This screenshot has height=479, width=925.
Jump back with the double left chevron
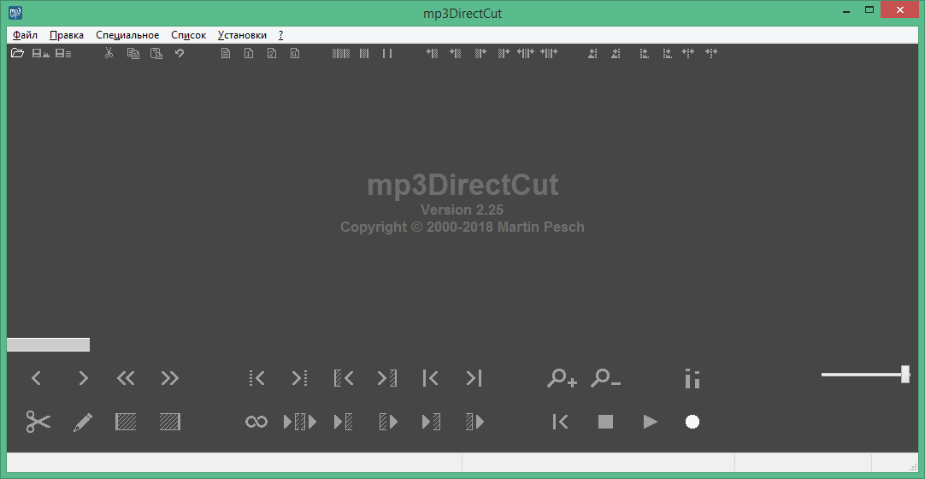126,378
